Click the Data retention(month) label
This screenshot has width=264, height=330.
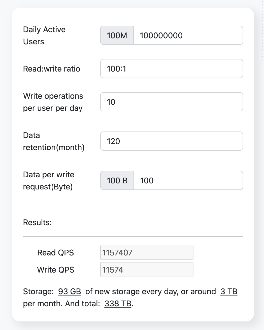[54, 141]
